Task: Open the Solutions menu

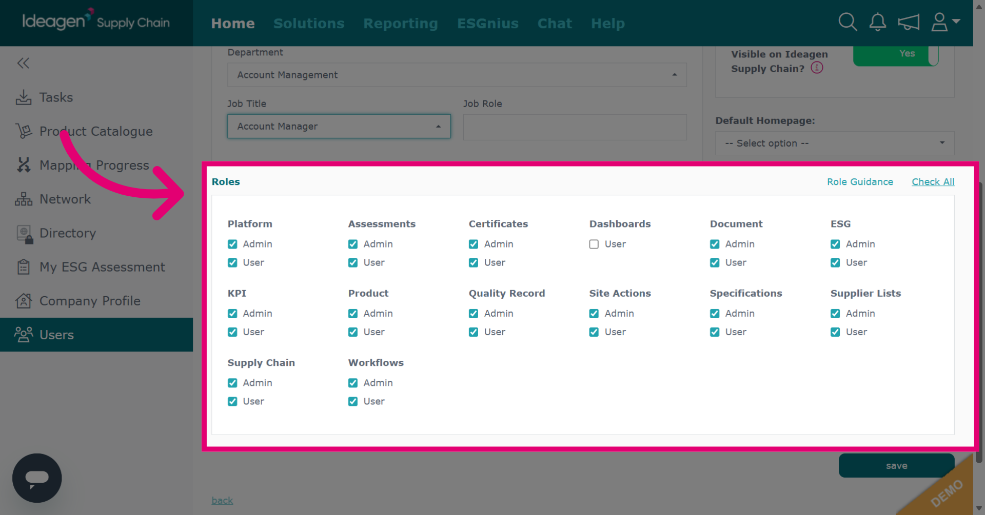Action: 309,24
